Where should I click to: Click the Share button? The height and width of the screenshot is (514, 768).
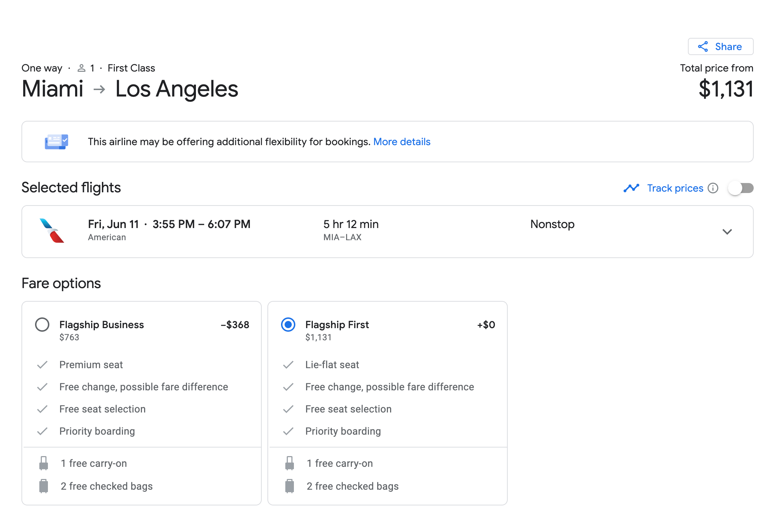(728, 46)
